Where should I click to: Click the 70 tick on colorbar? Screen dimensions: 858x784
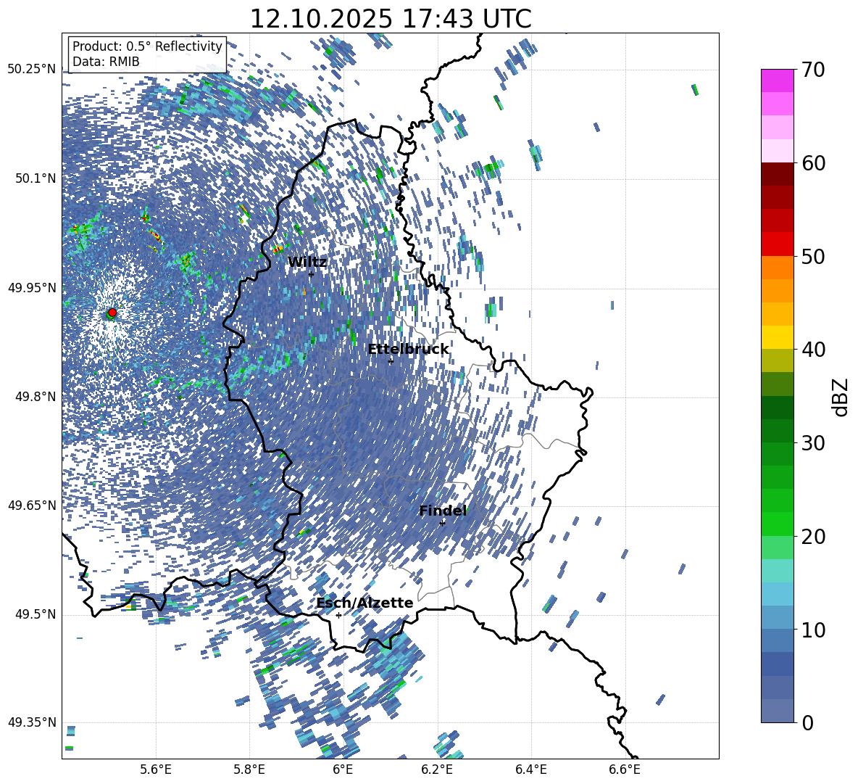tap(813, 70)
